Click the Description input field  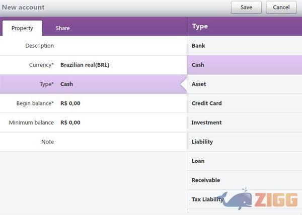[121, 46]
